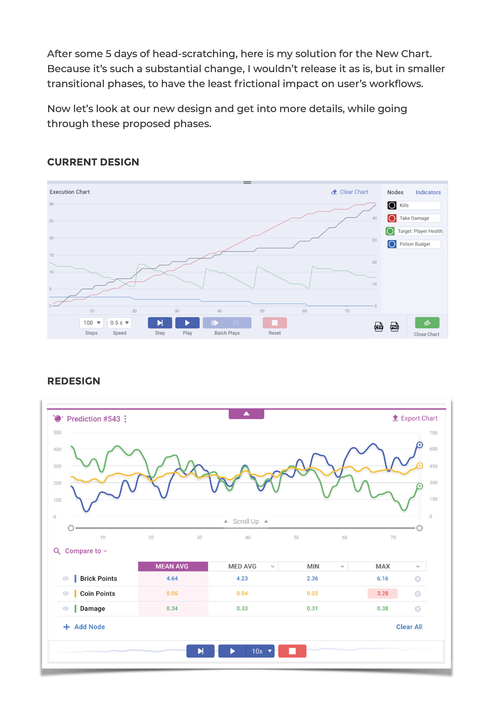496x701 pixels.
Task: Expand the Compare to dropdown
Action: point(83,551)
